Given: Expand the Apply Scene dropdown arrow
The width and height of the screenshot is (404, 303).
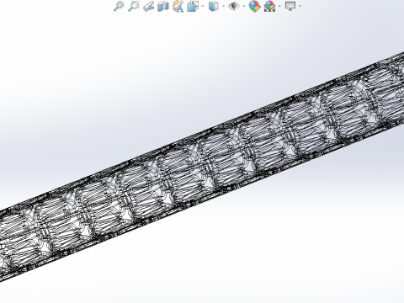Looking at the screenshot, I should coord(279,6).
